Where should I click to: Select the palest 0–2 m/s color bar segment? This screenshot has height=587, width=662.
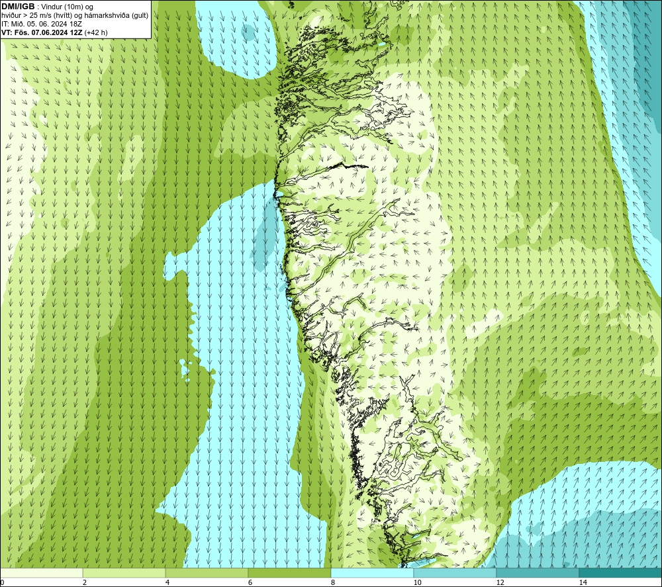41,572
